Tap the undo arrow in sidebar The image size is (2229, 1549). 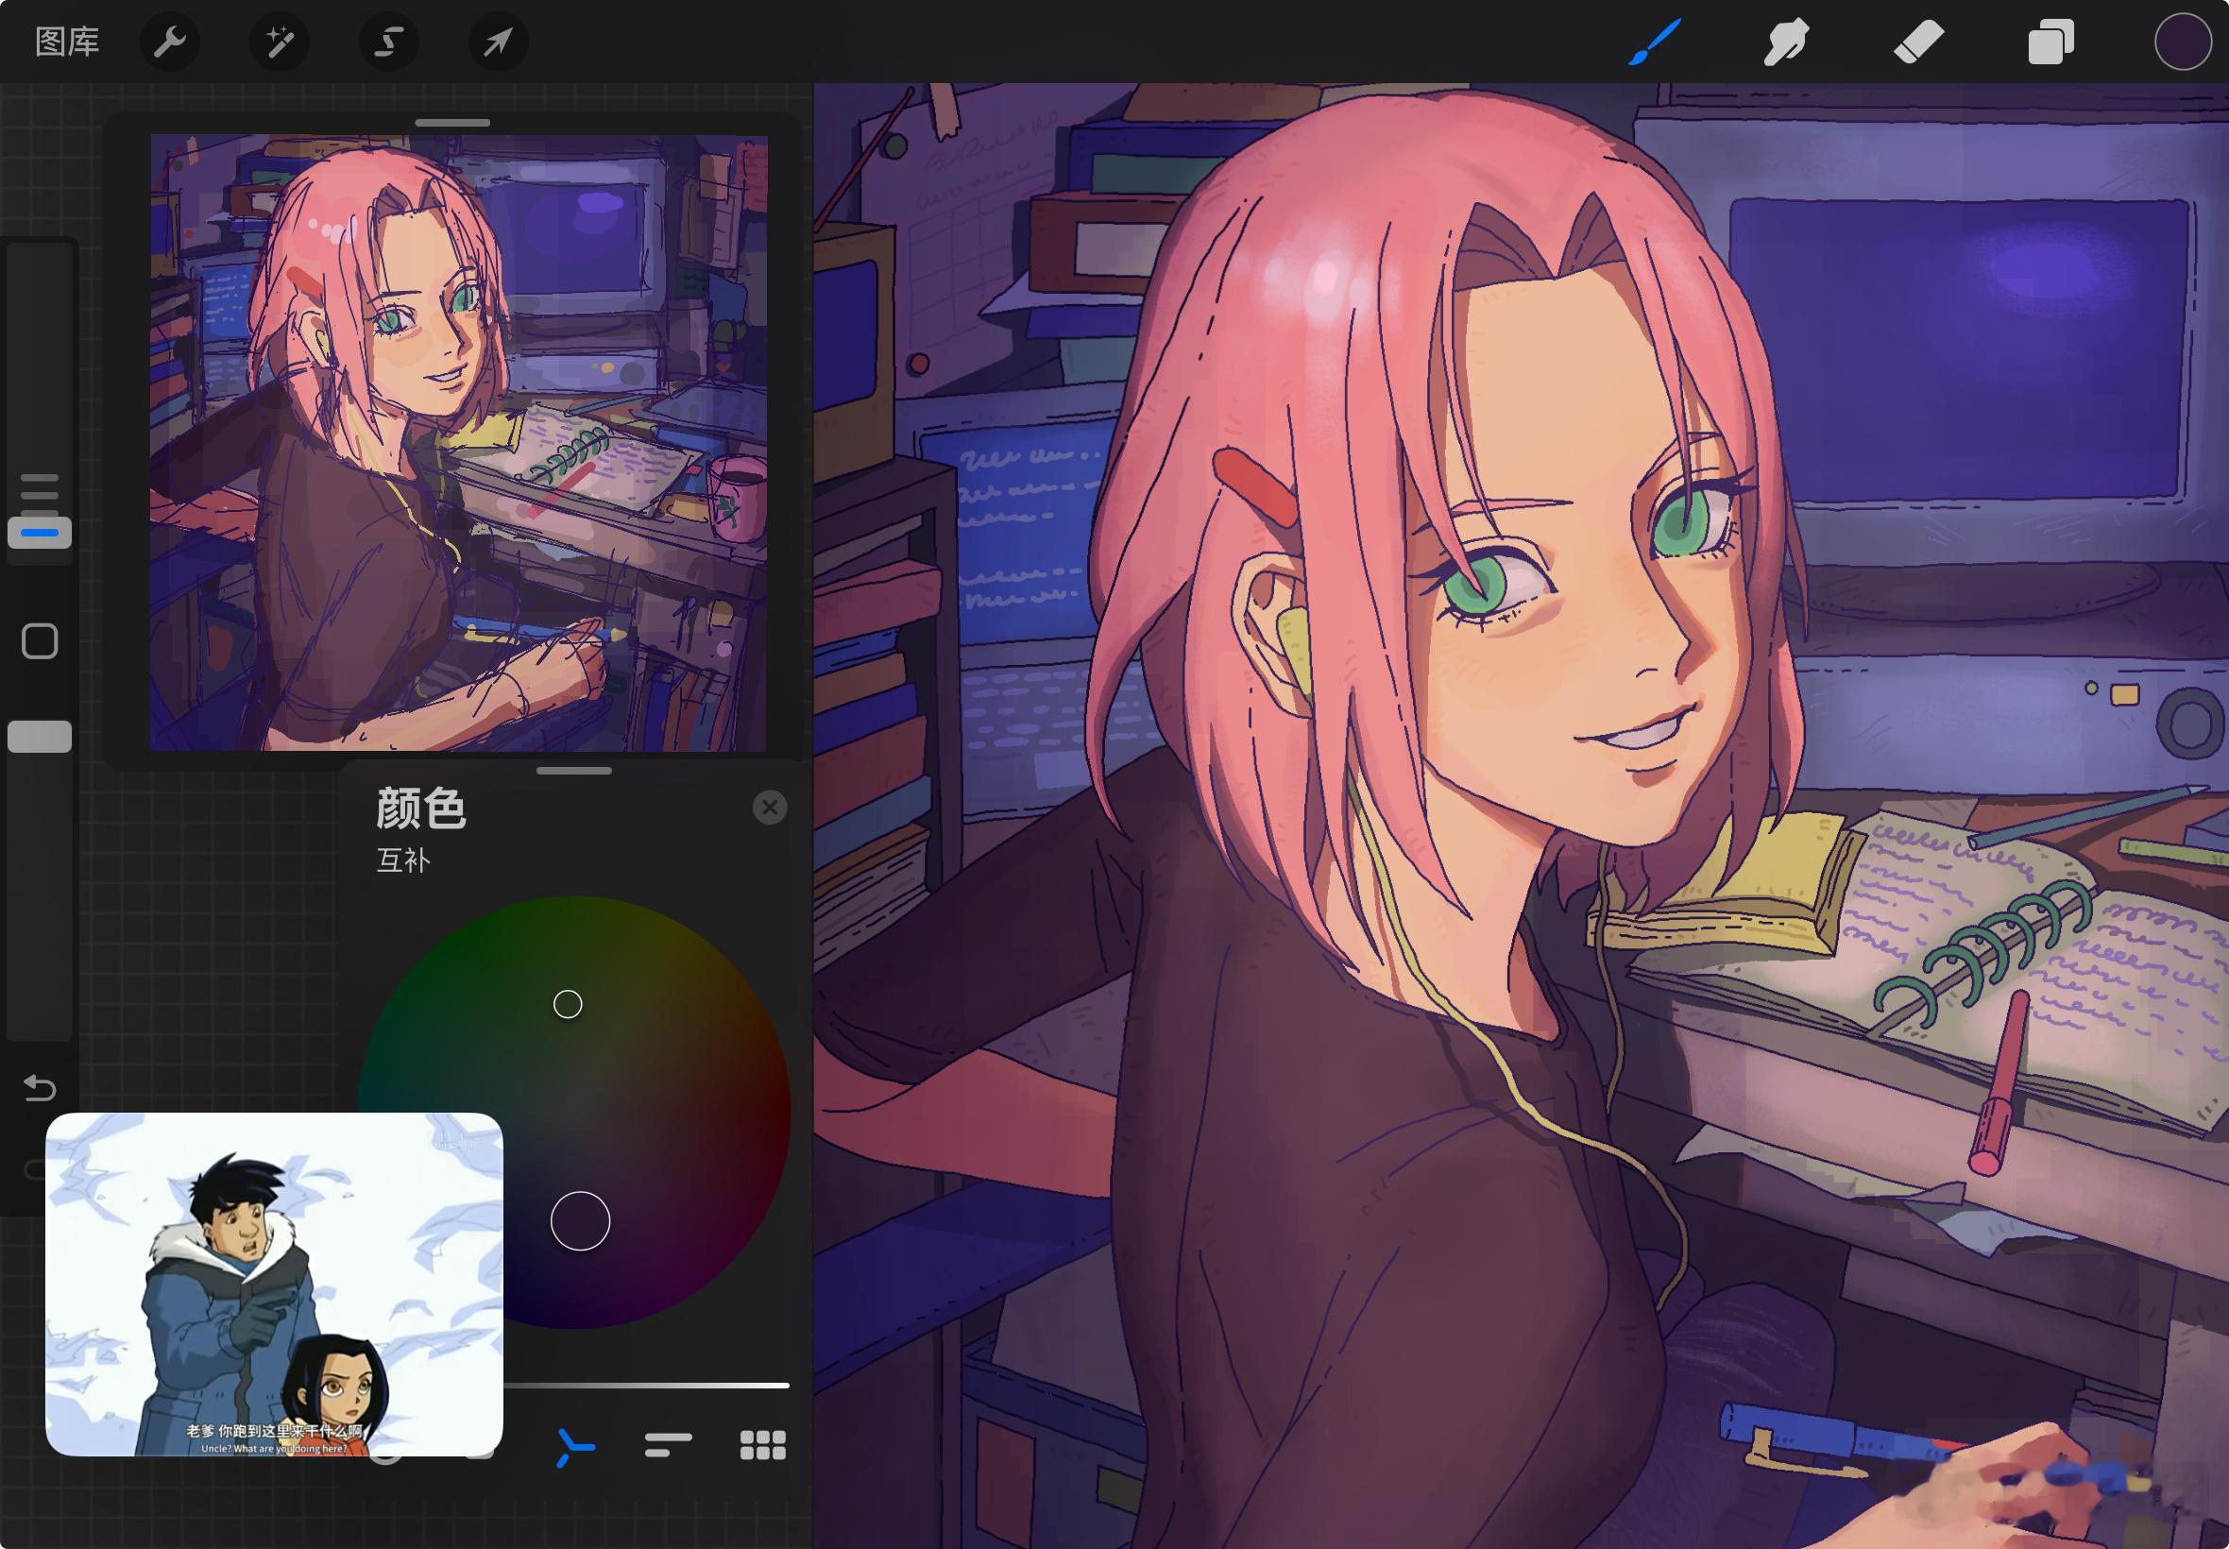40,1088
